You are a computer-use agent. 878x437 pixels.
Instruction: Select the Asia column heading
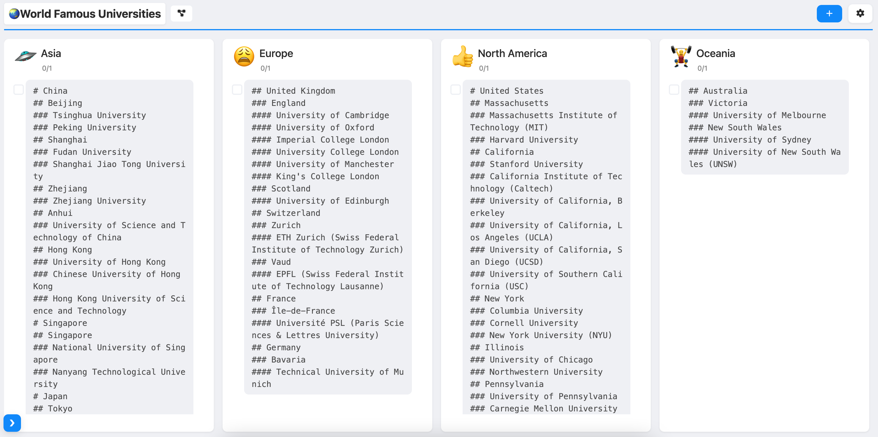51,54
